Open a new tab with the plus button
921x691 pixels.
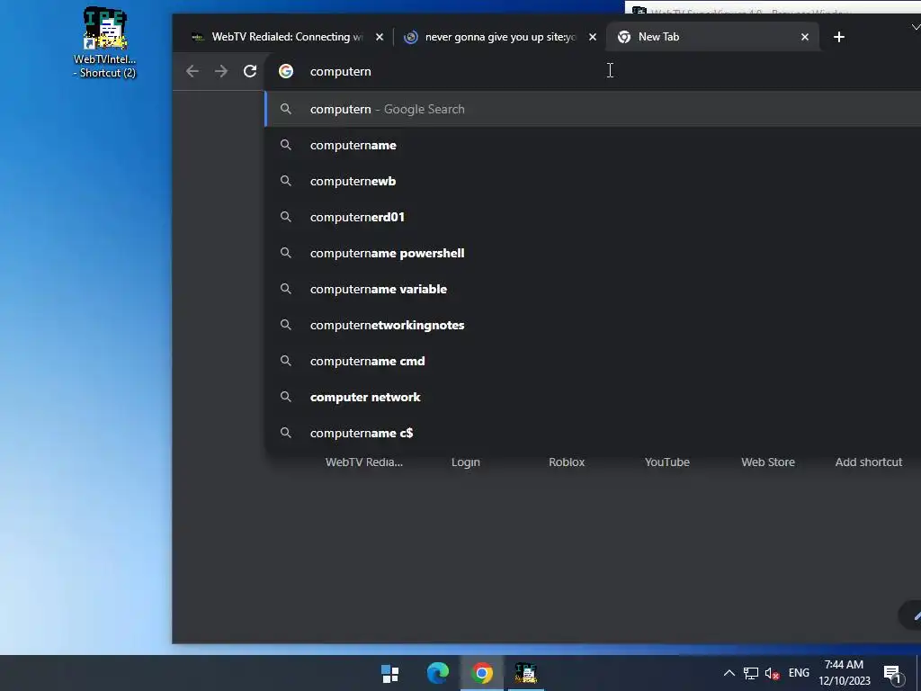point(839,37)
